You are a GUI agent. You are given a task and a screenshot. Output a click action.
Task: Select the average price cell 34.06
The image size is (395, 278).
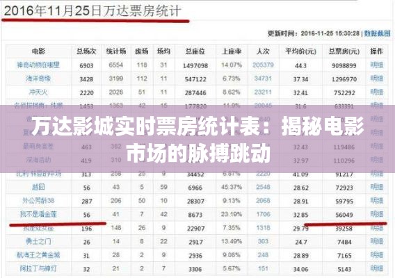coord(300,269)
